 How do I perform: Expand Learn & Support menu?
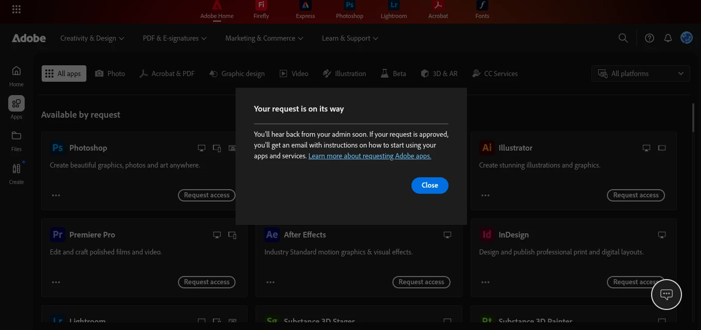[x=350, y=38]
